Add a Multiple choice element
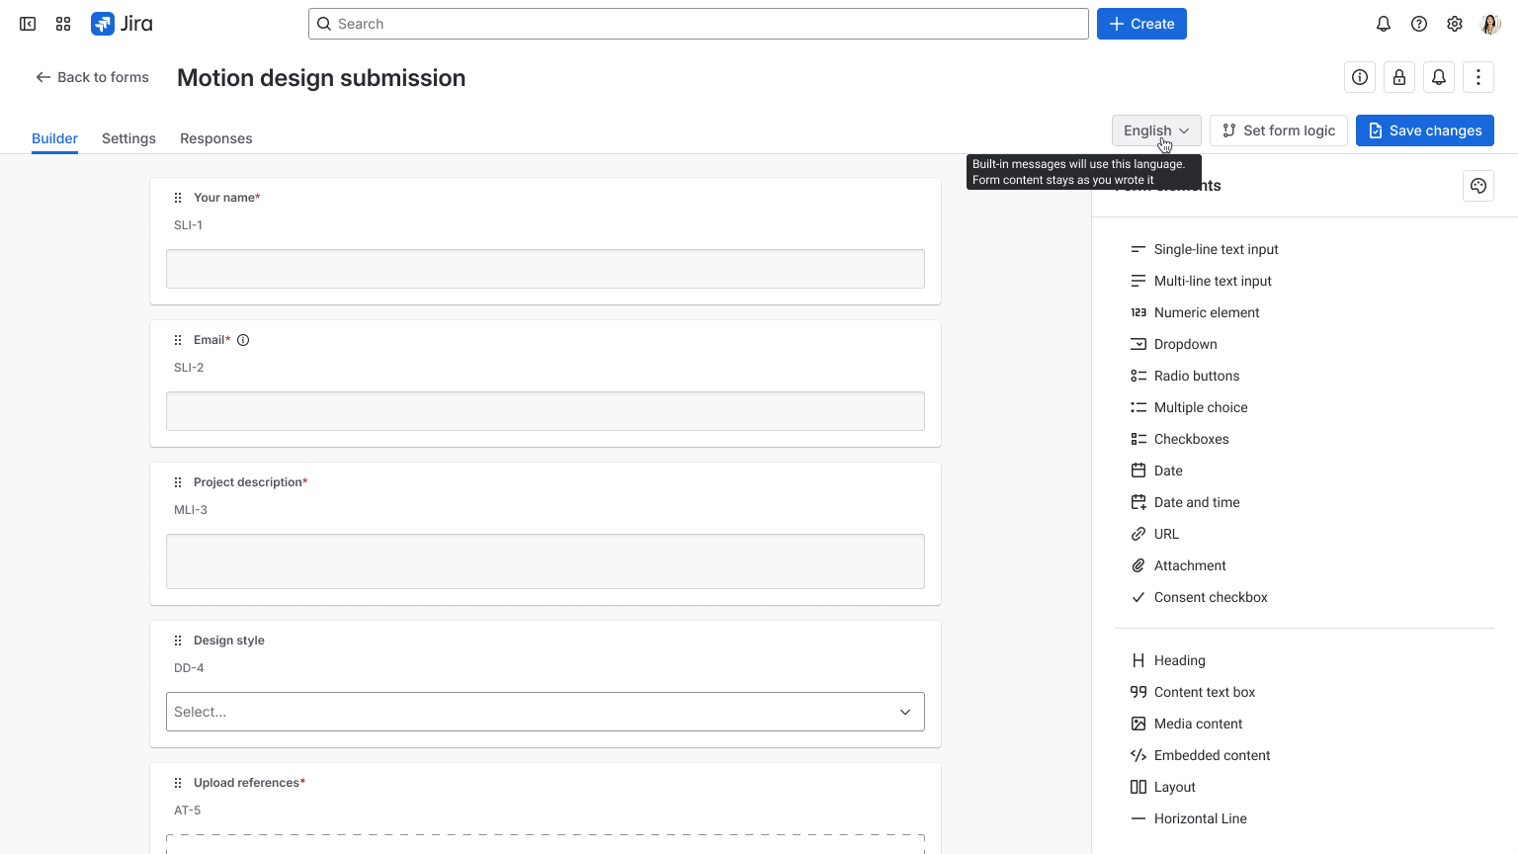This screenshot has height=854, width=1518. (x=1189, y=407)
